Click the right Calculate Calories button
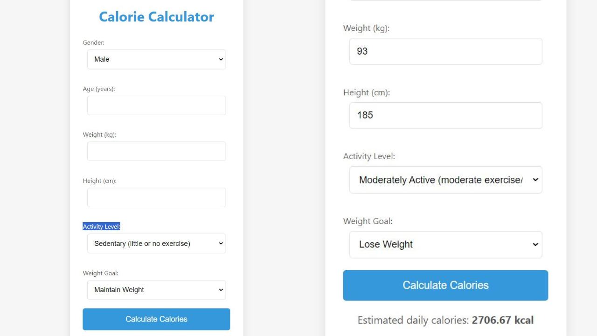597x336 pixels. 445,285
